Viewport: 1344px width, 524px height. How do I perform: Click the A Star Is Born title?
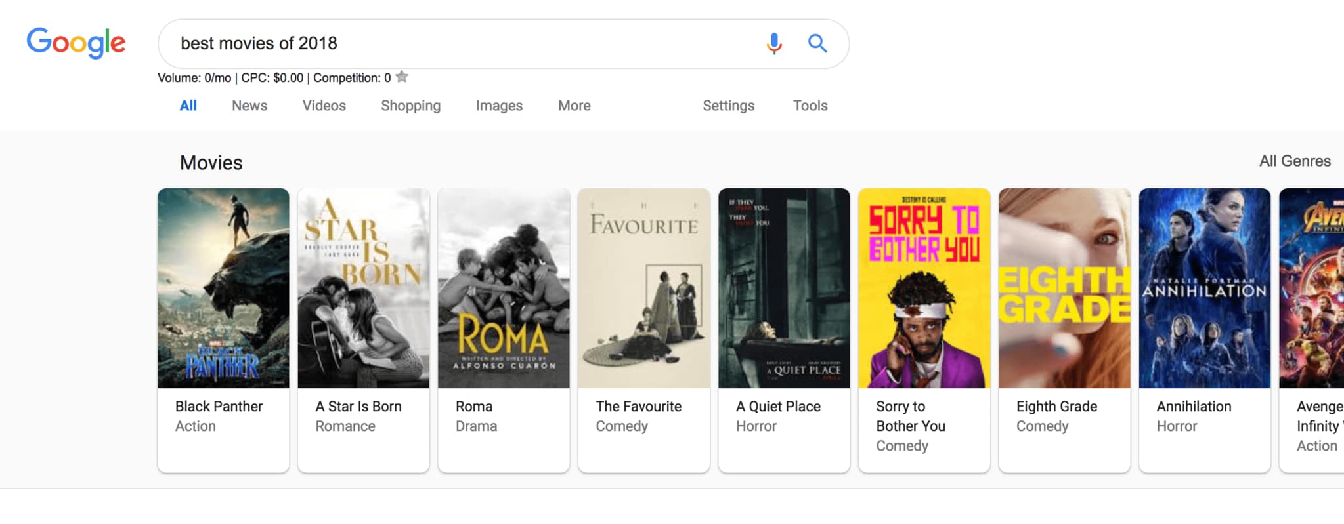click(358, 406)
